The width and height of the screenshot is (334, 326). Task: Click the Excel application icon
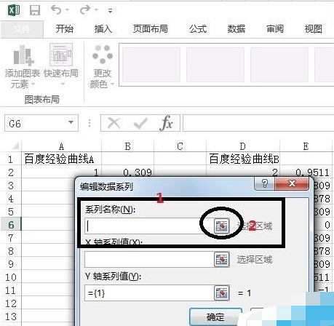coord(14,10)
